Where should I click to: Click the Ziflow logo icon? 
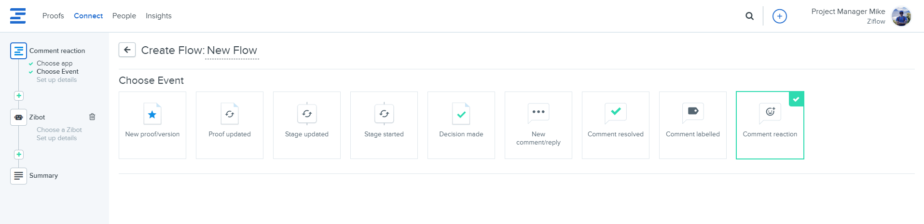[18, 16]
